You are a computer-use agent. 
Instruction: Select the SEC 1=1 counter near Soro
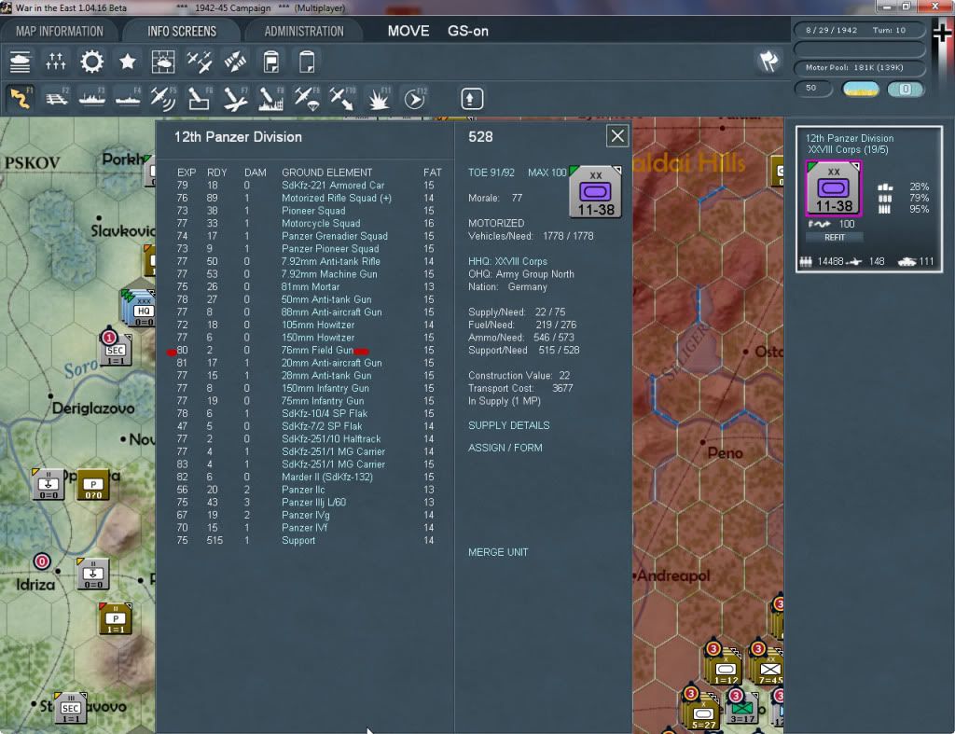(x=115, y=350)
